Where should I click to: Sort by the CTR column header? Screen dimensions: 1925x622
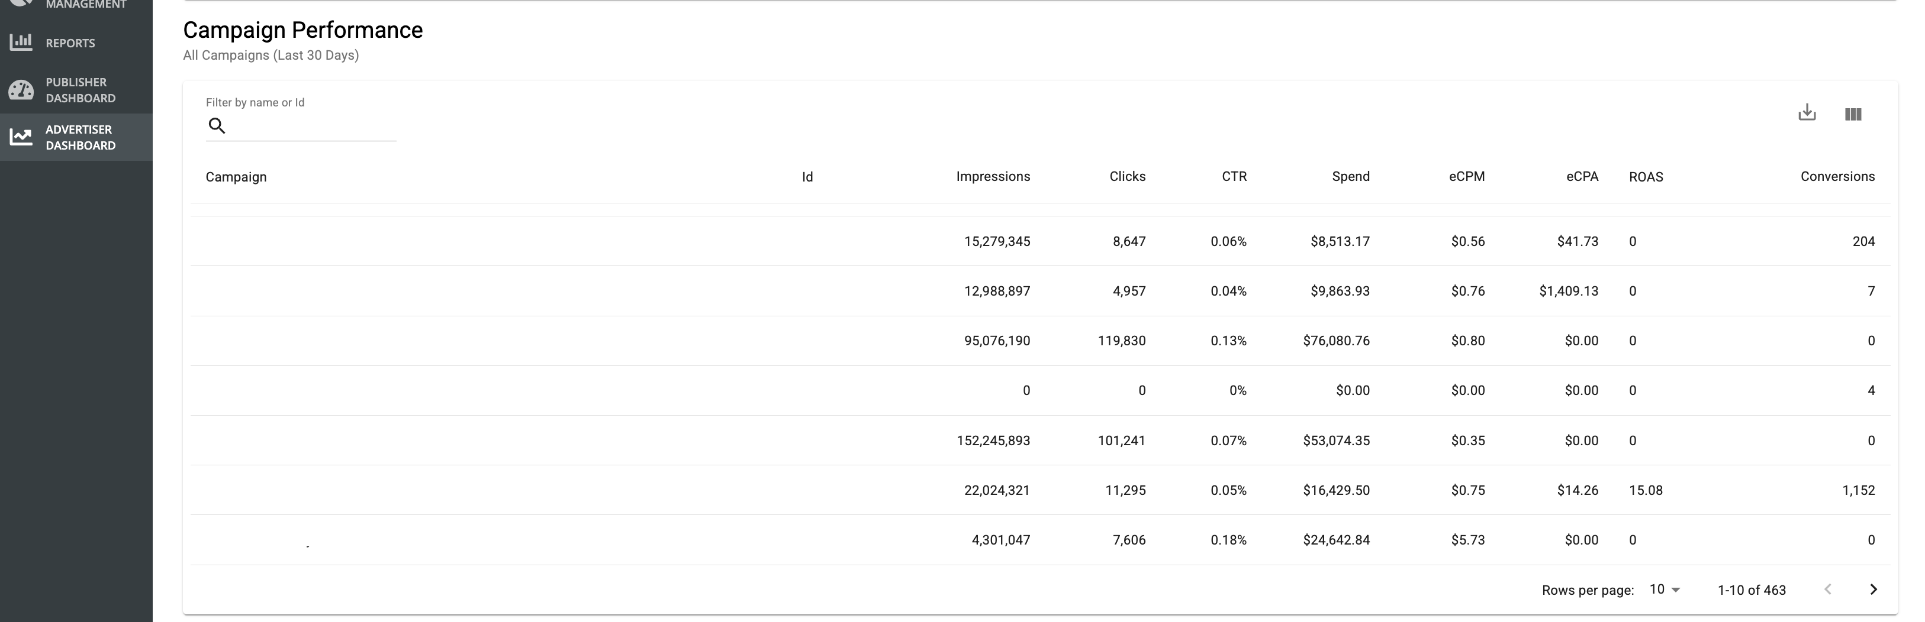pyautogui.click(x=1235, y=176)
